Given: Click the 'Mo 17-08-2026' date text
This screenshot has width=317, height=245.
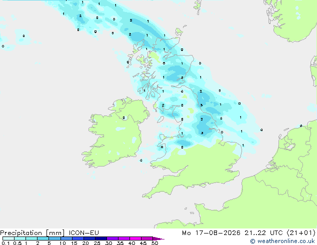Looking at the screenshot, I should [211, 233].
